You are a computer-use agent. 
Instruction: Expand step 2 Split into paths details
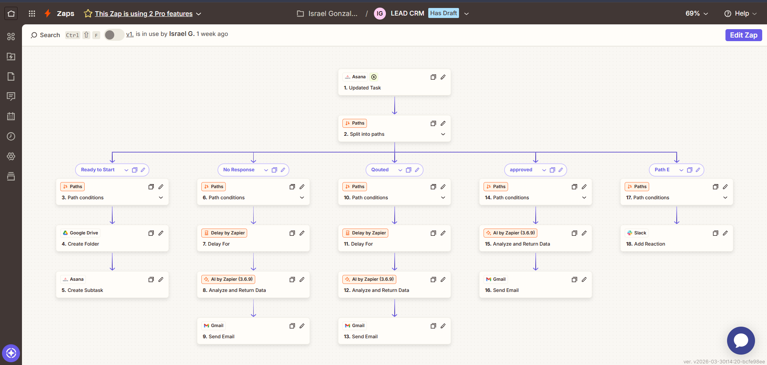pos(443,134)
